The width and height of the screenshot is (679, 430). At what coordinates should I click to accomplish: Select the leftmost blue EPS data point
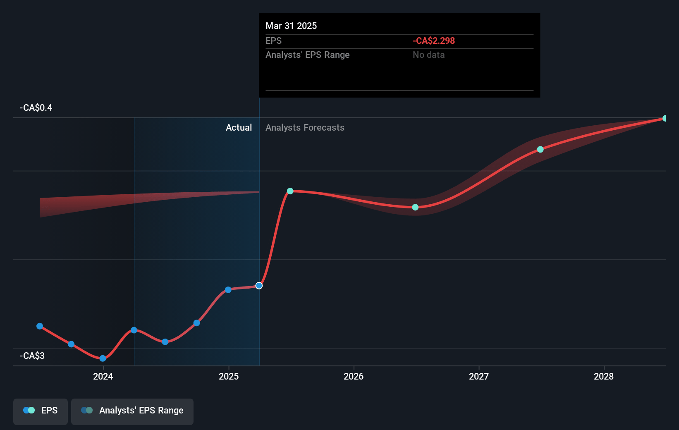40,326
